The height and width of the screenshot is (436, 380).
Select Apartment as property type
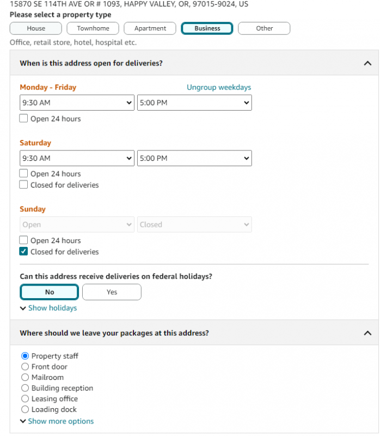coord(150,28)
